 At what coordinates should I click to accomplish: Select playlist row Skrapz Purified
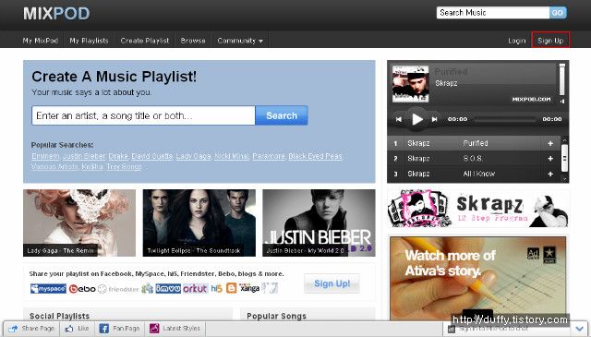click(474, 144)
